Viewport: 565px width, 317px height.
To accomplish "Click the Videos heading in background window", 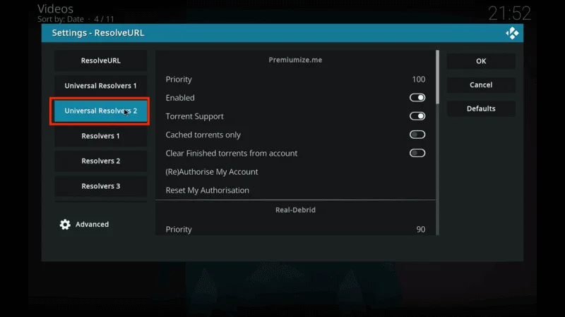I will click(x=56, y=8).
